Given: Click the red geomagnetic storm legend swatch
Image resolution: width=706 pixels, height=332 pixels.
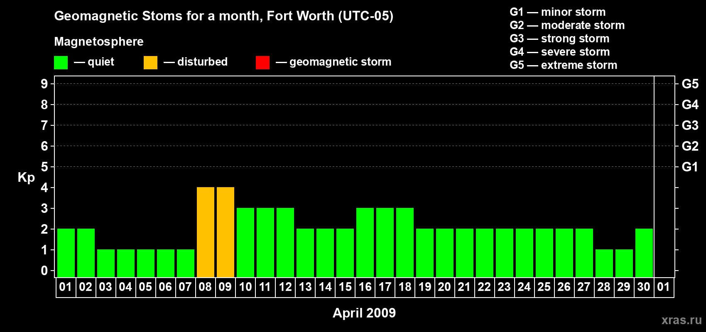Looking at the screenshot, I should pyautogui.click(x=262, y=63).
